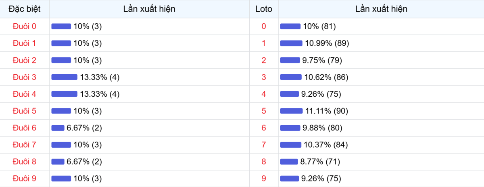Select Loto number 1
This screenshot has width=484, height=187.
coord(264,43)
